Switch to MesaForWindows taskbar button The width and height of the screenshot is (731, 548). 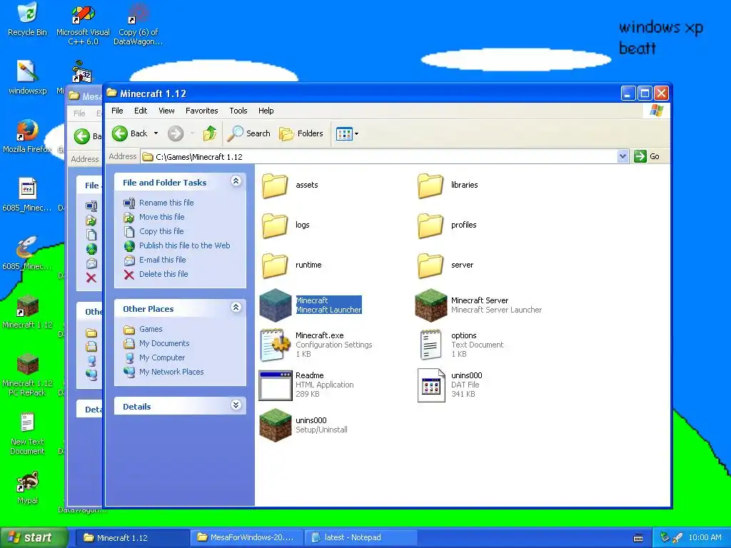point(247,538)
